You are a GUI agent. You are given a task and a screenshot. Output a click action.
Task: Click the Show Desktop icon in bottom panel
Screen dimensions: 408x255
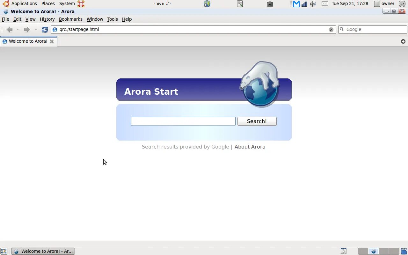click(x=4, y=251)
